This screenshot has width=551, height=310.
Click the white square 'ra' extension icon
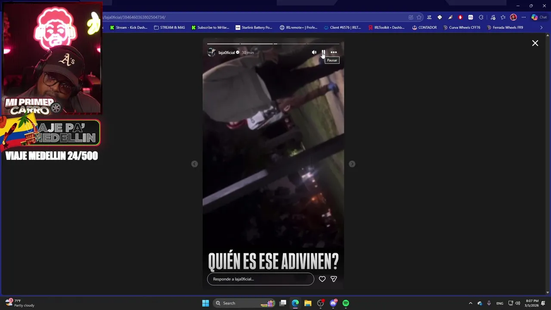click(x=471, y=17)
